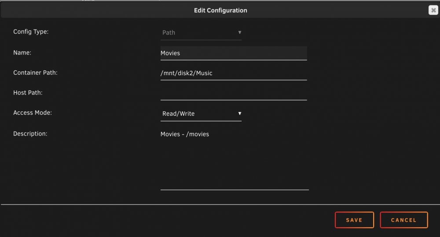440x237 pixels.
Task: Open the Access Mode dropdown
Action: coord(201,113)
